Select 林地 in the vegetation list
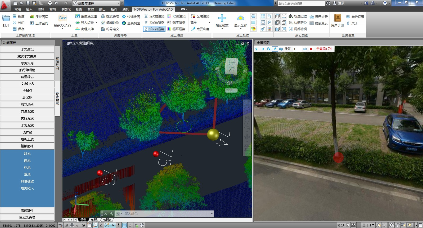 point(27,168)
